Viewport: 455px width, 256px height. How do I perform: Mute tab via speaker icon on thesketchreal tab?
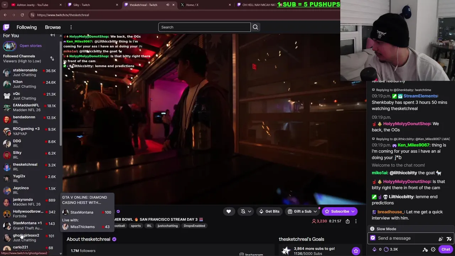coord(167,5)
